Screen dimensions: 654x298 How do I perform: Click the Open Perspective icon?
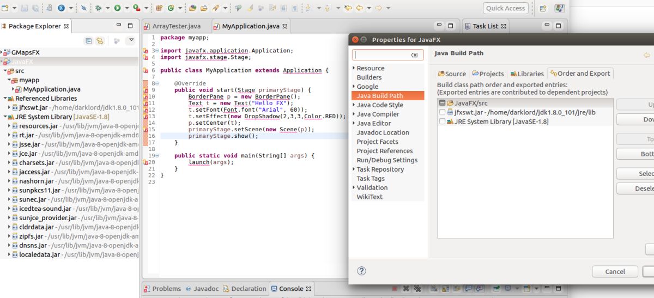pos(543,8)
